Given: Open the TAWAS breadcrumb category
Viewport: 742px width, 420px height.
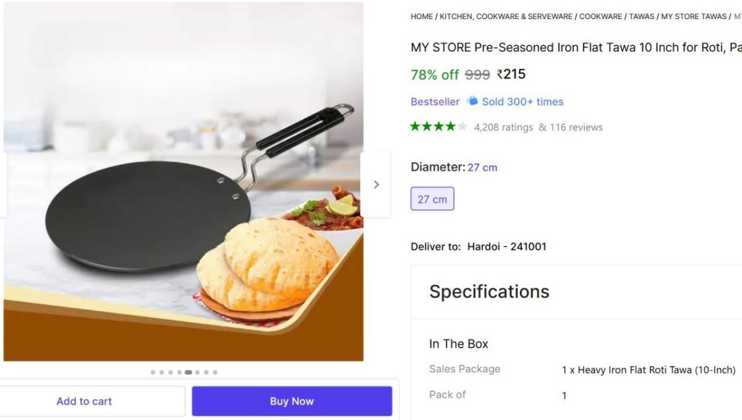Looking at the screenshot, I should (x=642, y=16).
